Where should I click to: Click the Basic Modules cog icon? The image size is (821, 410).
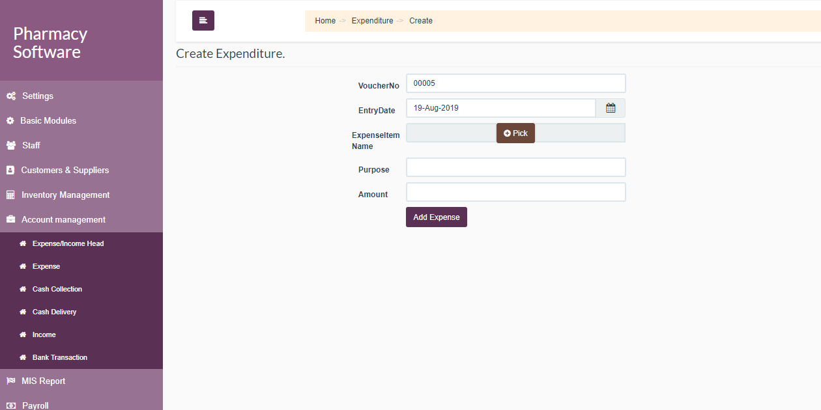click(x=10, y=120)
